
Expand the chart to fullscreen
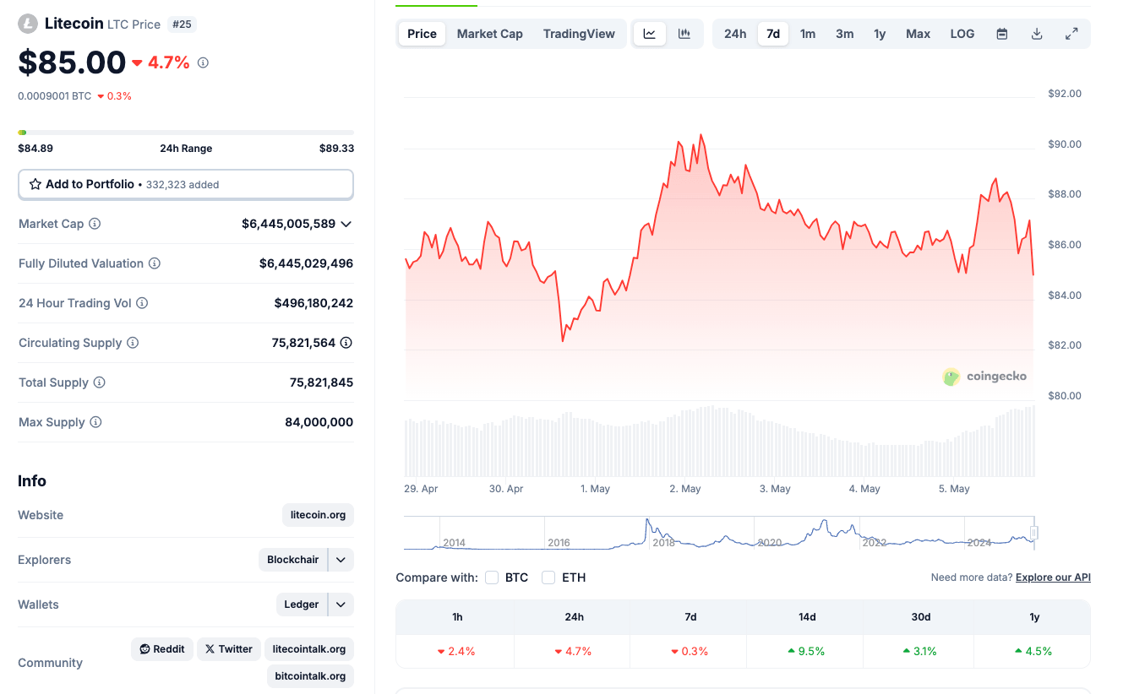point(1071,33)
